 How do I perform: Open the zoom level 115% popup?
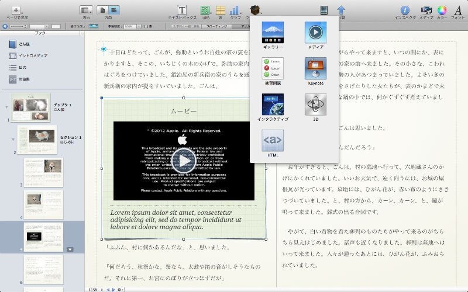point(95,290)
